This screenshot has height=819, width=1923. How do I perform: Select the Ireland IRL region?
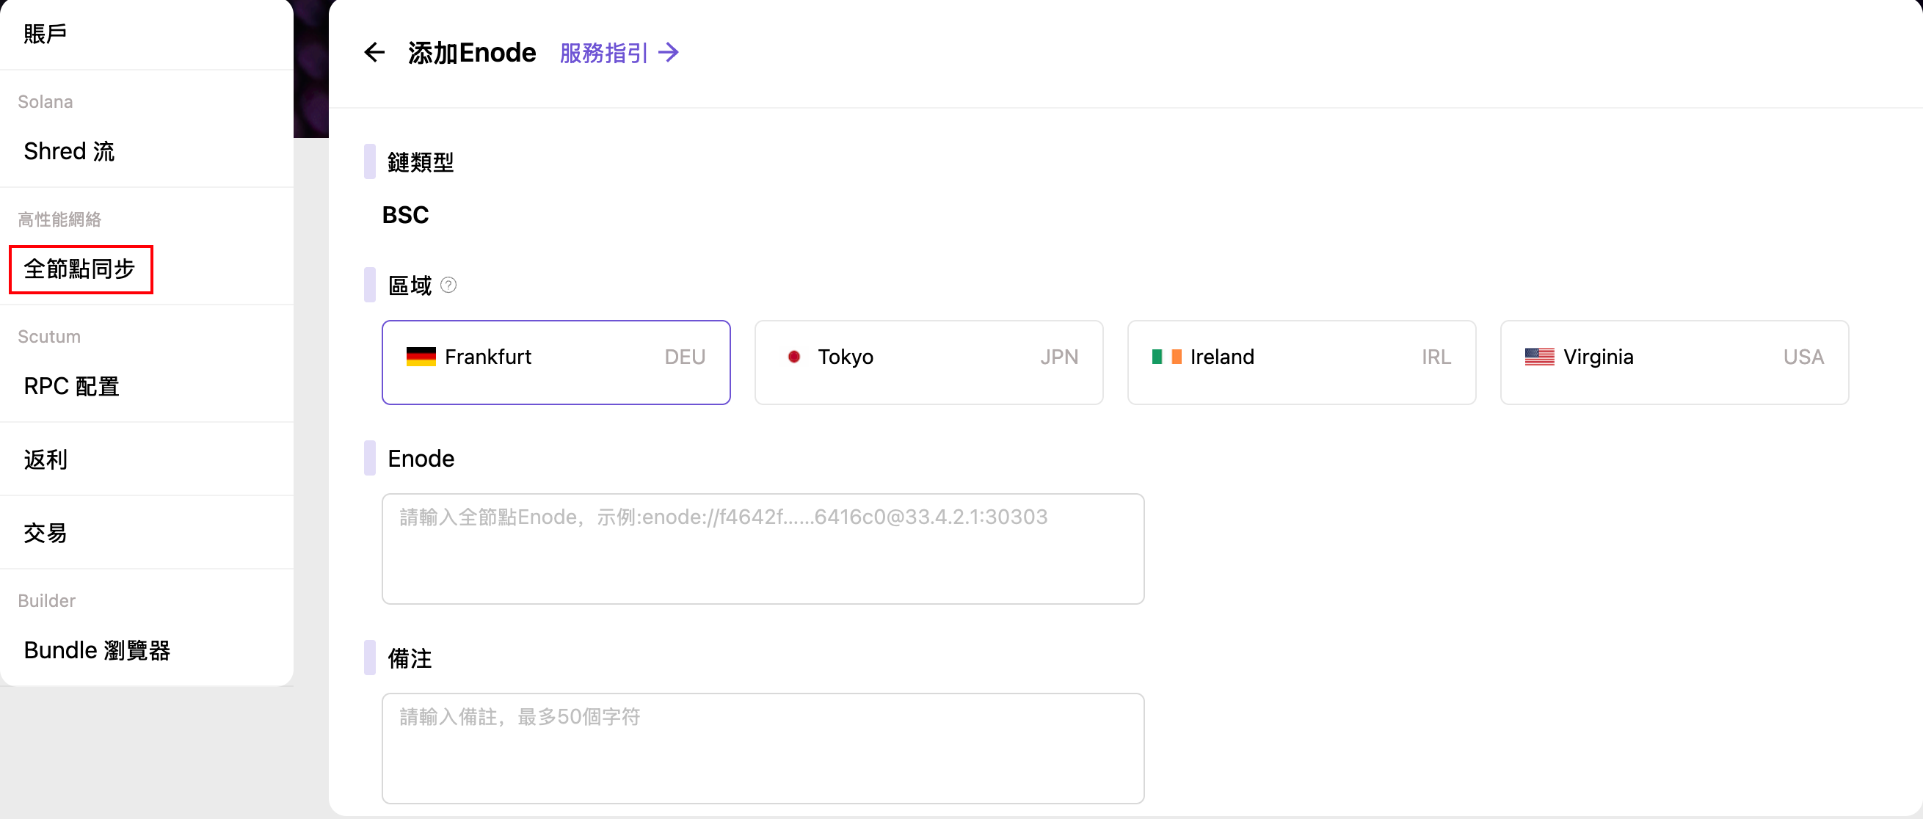[x=1301, y=362]
